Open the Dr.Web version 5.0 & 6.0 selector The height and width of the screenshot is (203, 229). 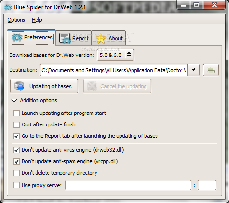point(116,55)
